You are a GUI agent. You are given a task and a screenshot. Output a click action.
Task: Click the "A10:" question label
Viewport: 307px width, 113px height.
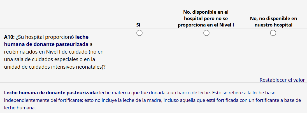(x=9, y=37)
